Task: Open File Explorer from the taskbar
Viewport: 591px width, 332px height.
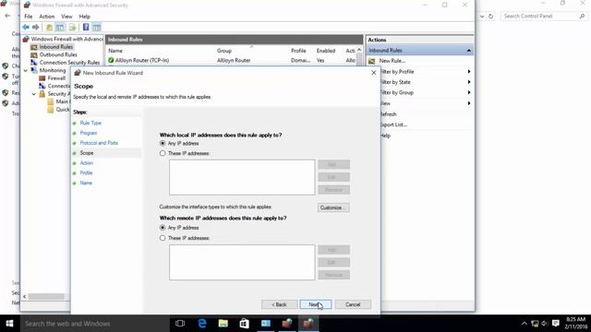Action: point(223,324)
